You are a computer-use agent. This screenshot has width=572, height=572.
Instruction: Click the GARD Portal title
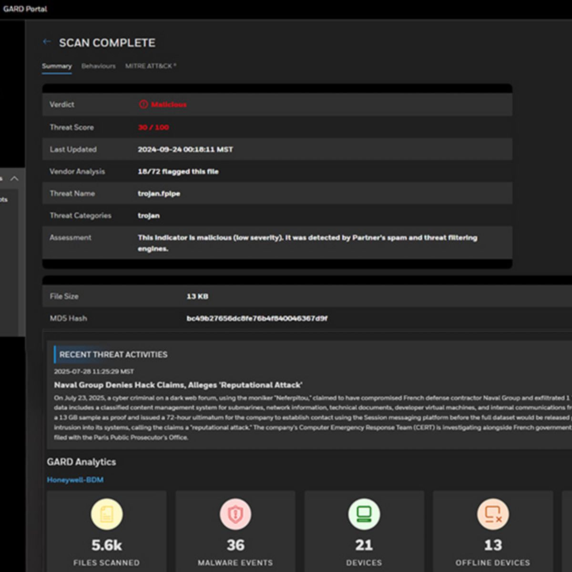click(25, 9)
